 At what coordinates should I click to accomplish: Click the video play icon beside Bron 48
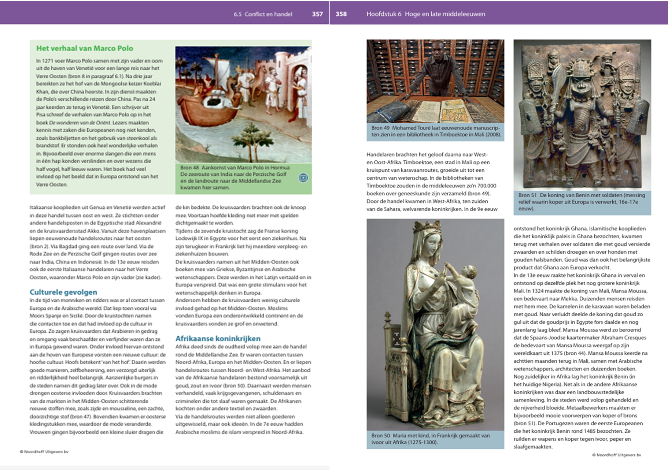pos(303,178)
